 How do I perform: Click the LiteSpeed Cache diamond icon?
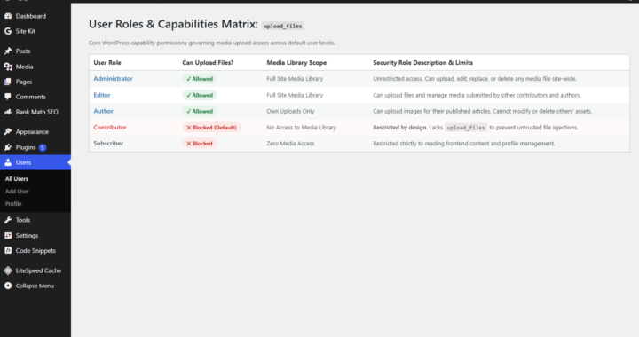8,270
